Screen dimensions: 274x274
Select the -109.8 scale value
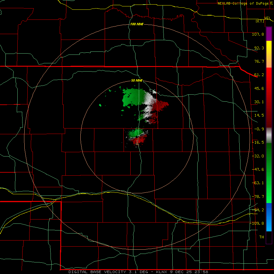coord(257,223)
